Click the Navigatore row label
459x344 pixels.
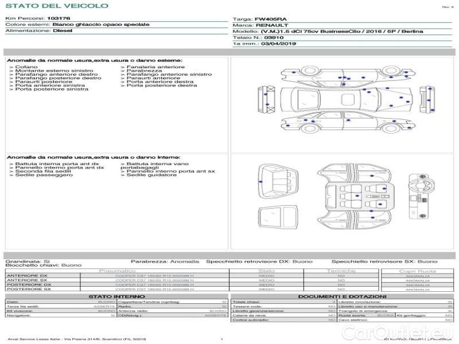(x=18, y=315)
